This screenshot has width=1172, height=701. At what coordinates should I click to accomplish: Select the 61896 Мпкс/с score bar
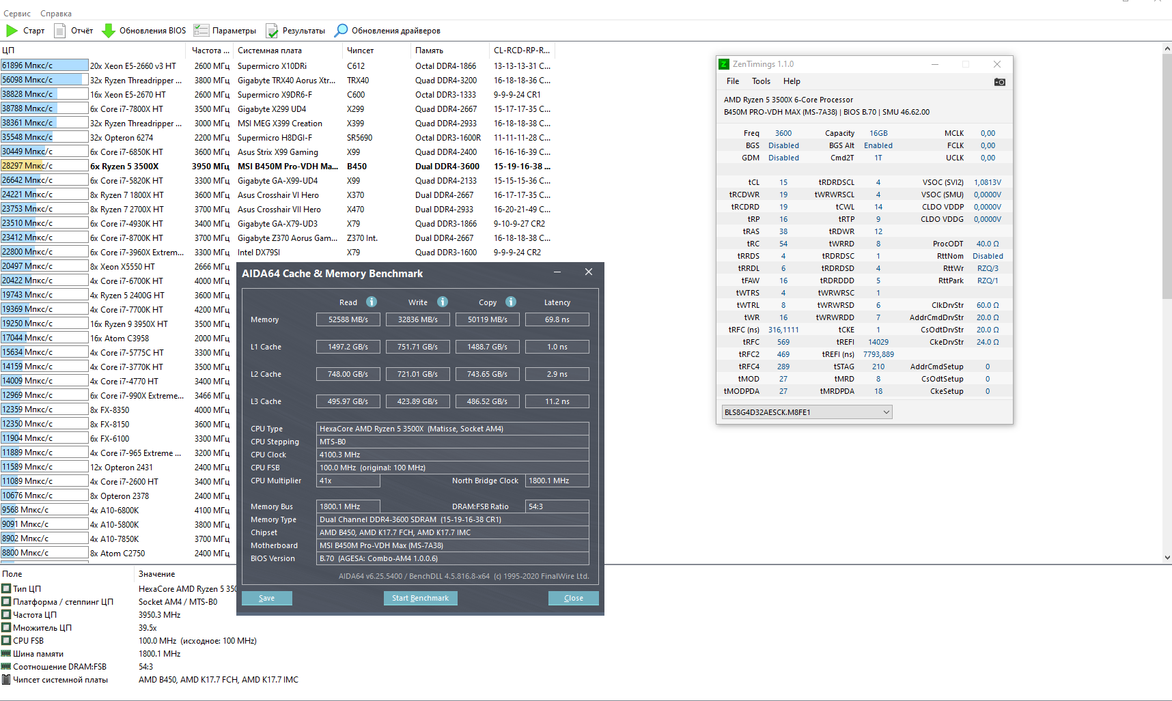(44, 66)
